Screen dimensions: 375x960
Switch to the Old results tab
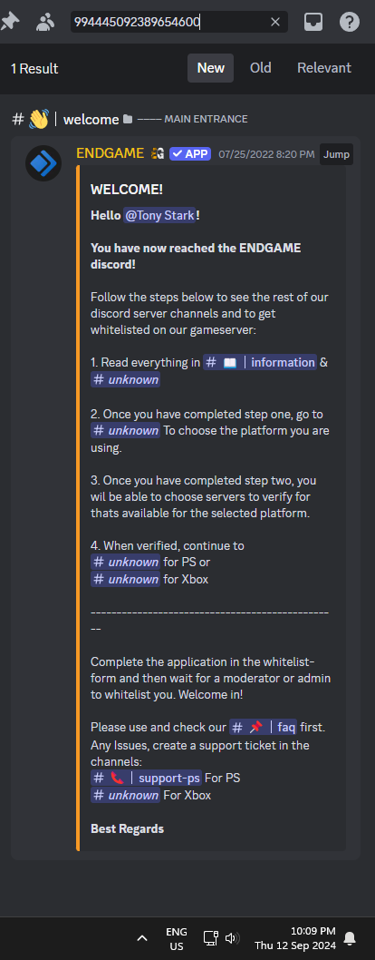coord(261,68)
